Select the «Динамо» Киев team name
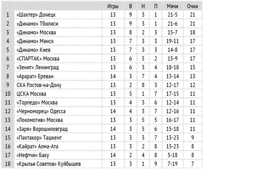 [33, 50]
